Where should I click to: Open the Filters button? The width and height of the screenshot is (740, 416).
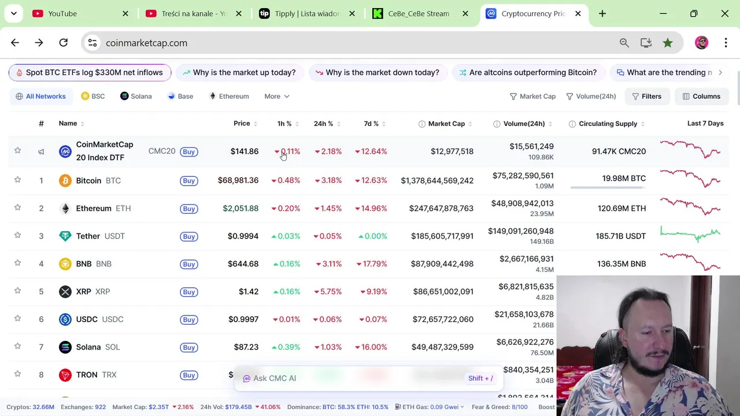coord(646,96)
